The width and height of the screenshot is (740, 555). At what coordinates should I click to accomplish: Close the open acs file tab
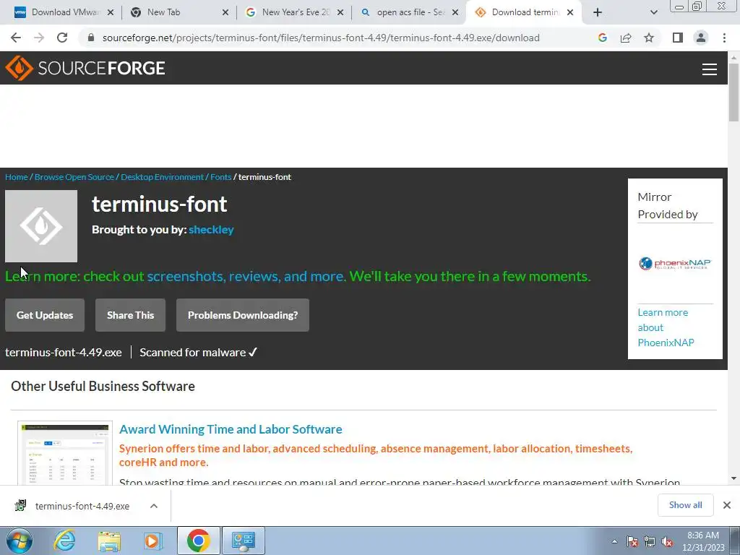(x=455, y=12)
